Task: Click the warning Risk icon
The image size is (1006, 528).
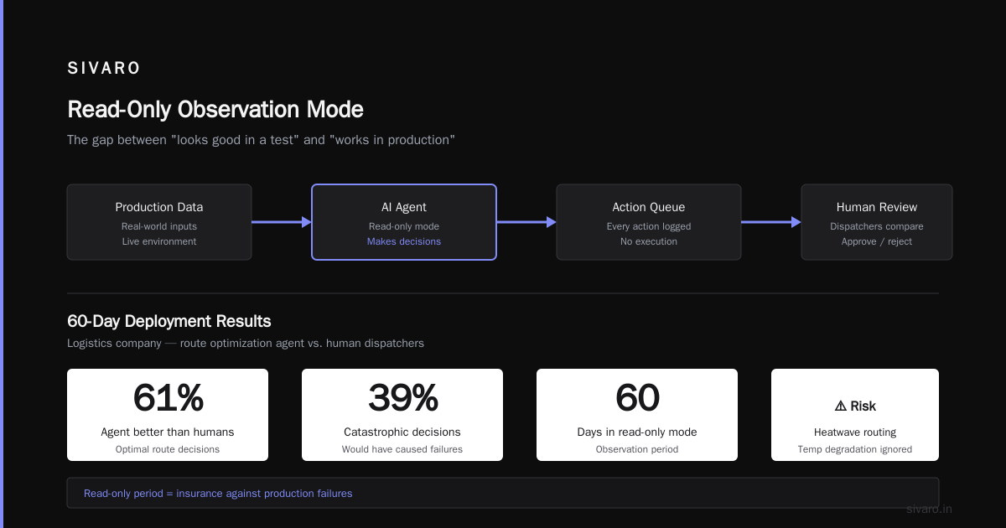Action: pyautogui.click(x=840, y=406)
